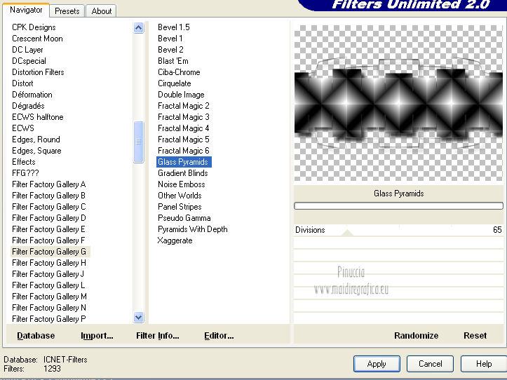Choose the Other Worlds filter
This screenshot has height=380, width=507.
[x=180, y=196]
